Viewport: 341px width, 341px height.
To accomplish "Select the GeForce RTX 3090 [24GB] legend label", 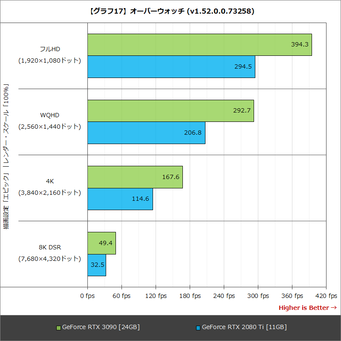I will click(x=101, y=327).
